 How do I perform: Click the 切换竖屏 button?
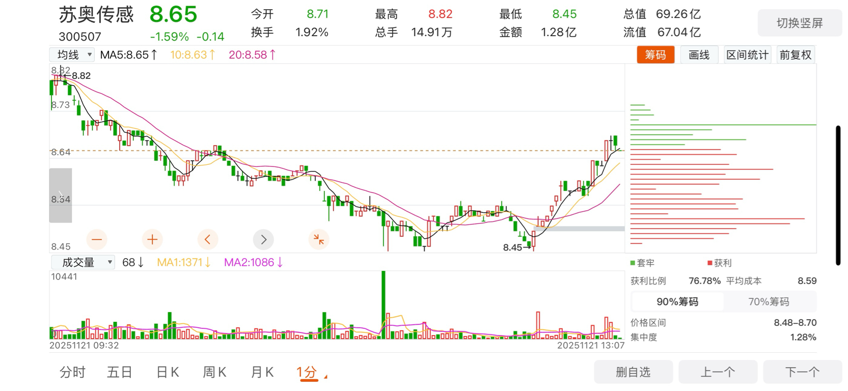[x=800, y=23]
